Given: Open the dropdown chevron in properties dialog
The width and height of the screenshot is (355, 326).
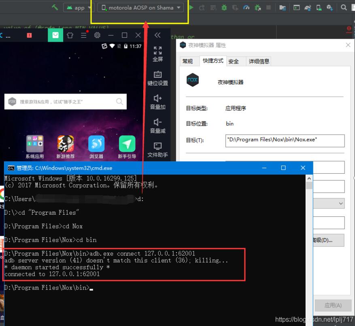Looking at the screenshot, I should tap(341, 203).
